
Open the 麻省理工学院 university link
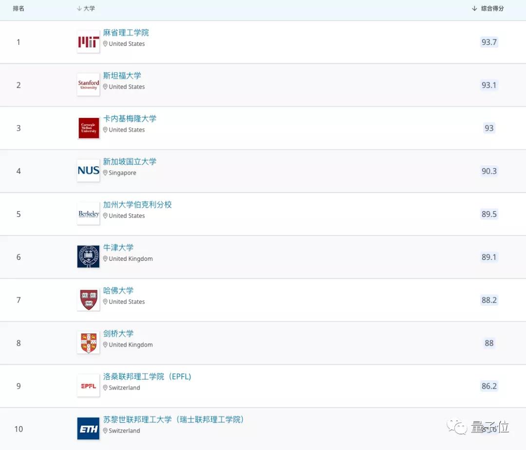[x=125, y=33]
